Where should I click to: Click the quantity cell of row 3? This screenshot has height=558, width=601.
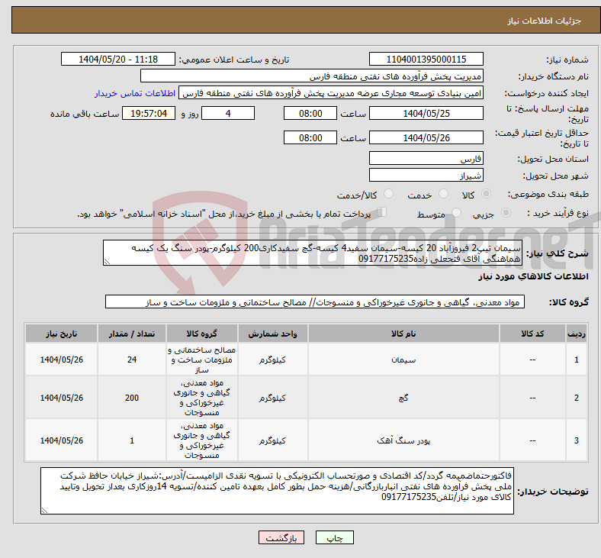pyautogui.click(x=132, y=440)
